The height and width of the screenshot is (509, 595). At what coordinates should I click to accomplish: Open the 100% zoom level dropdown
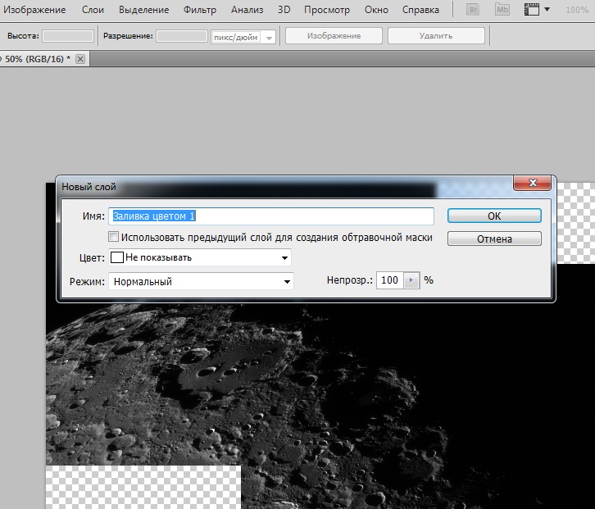pyautogui.click(x=578, y=10)
